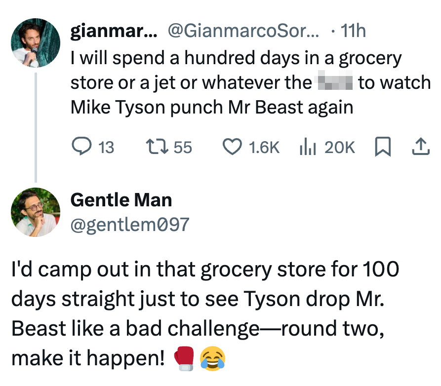441x386 pixels.
Task: Click the share upload arrow icon
Action: (x=420, y=147)
